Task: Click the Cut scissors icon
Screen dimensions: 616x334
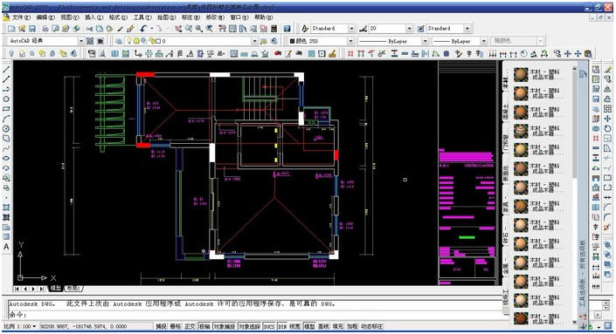Action: [x=90, y=29]
